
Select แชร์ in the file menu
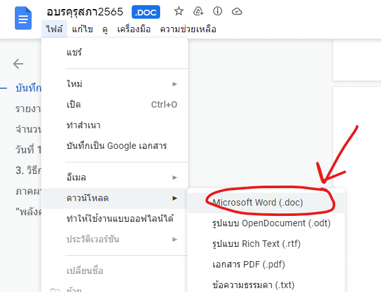pyautogui.click(x=114, y=52)
